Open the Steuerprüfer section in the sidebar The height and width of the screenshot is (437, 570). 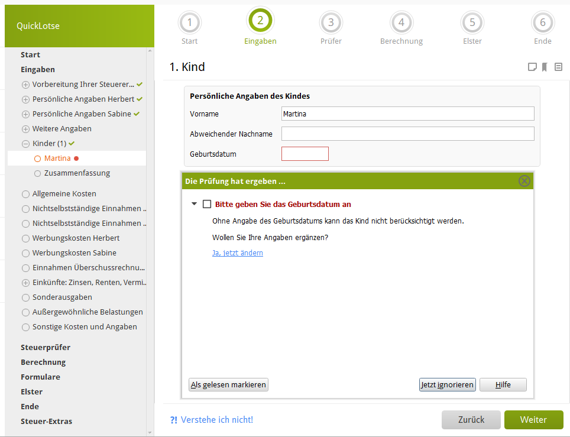pyautogui.click(x=46, y=347)
